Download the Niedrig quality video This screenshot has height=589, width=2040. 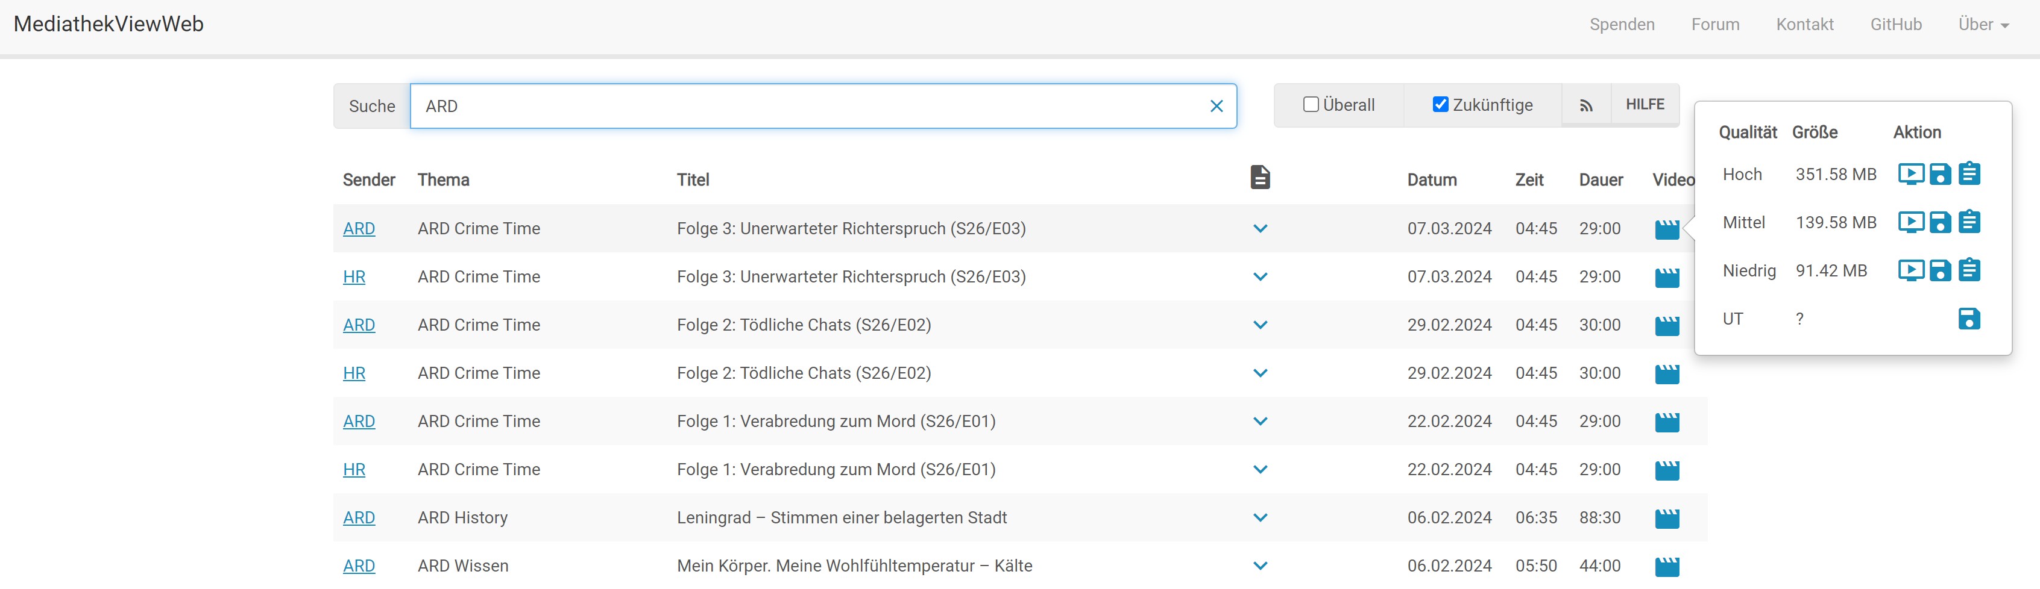click(1940, 271)
